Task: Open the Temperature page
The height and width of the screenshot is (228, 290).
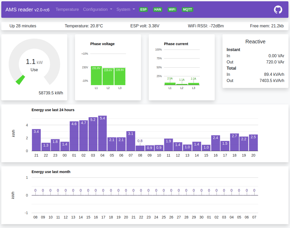Action: (67, 10)
